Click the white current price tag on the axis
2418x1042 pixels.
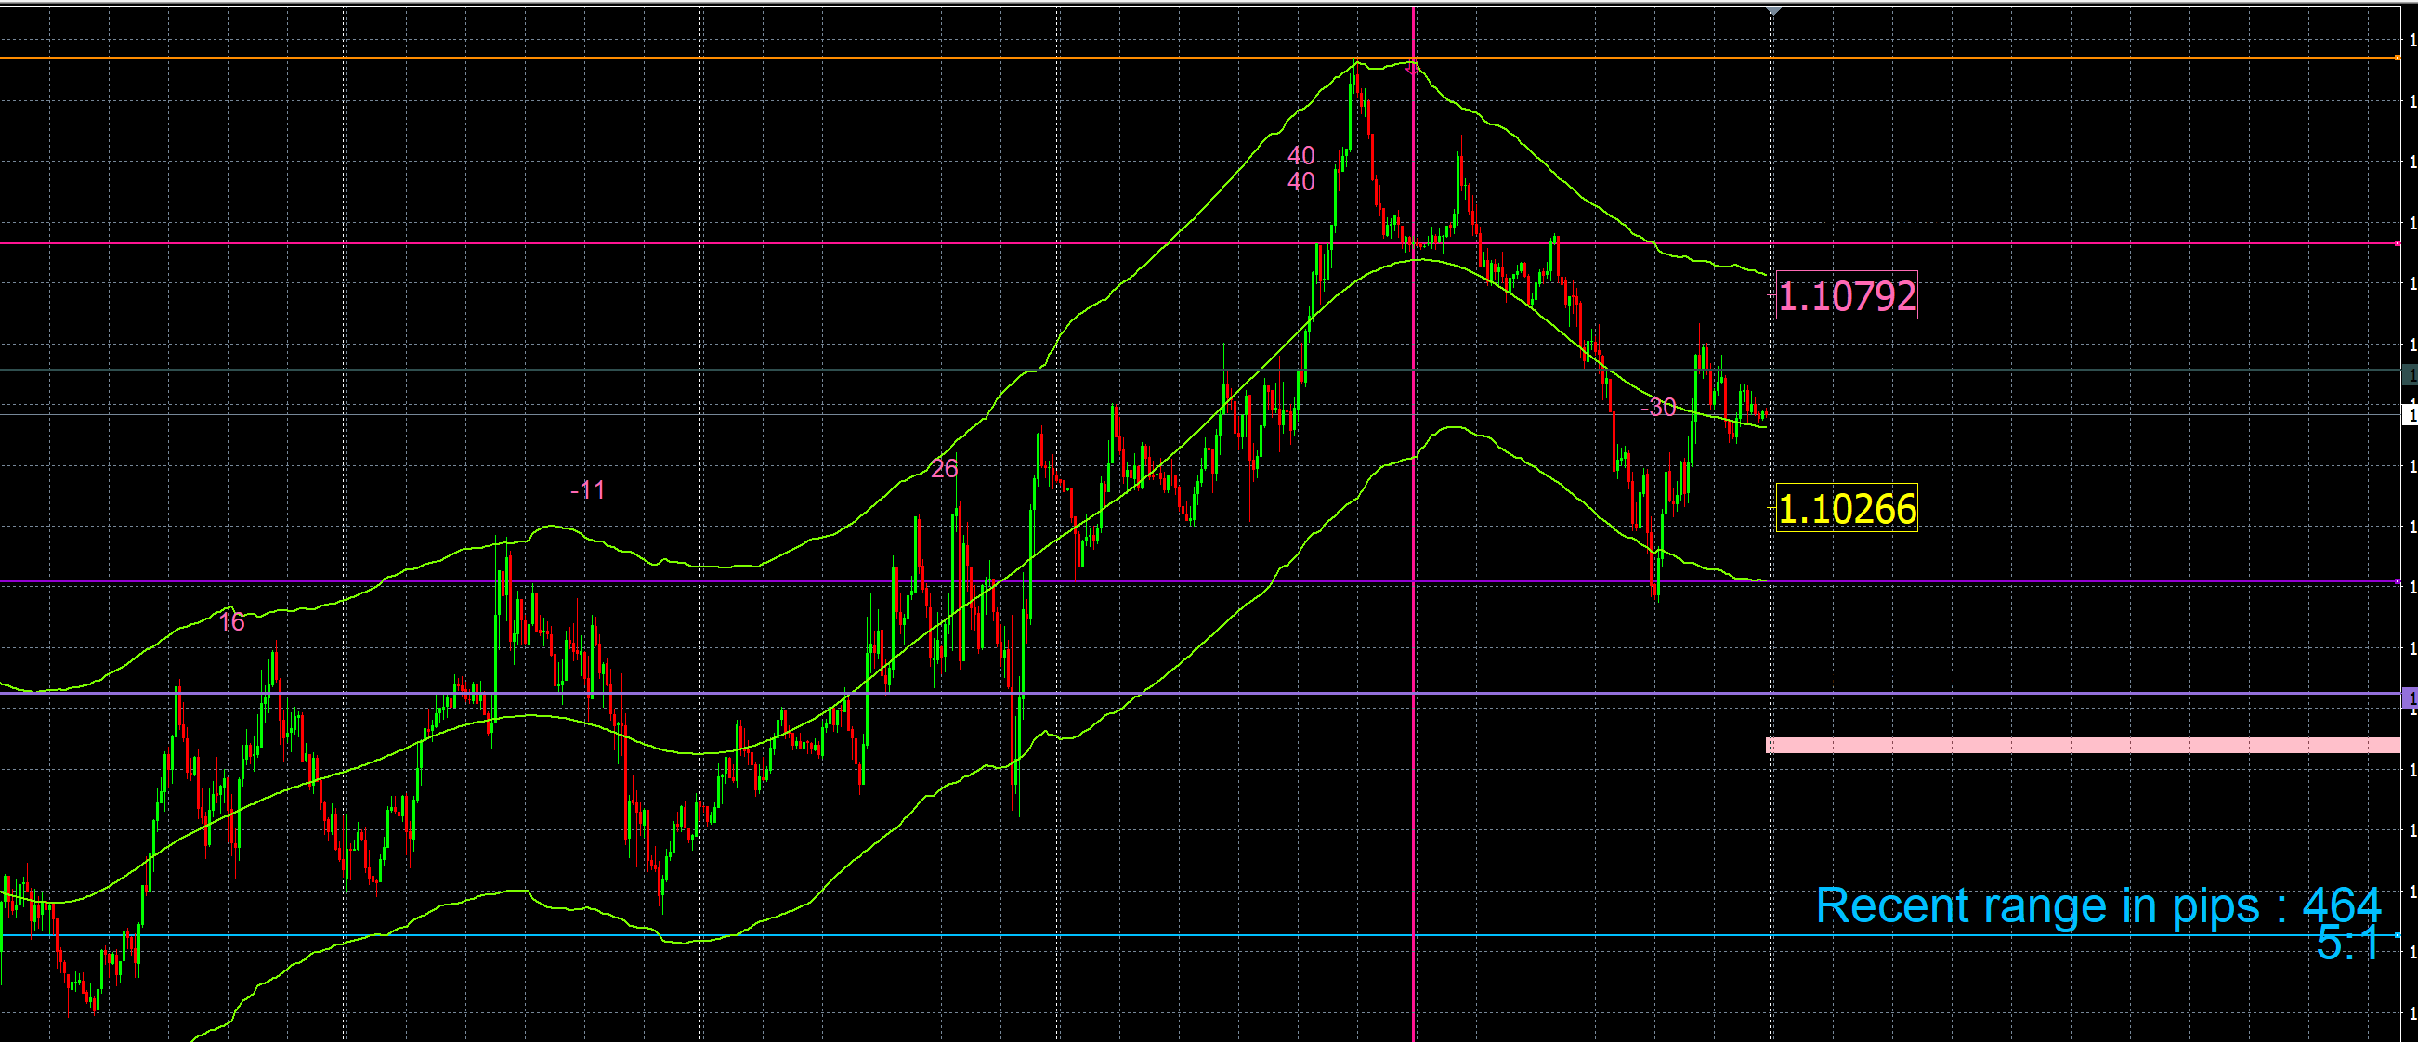tap(2409, 414)
